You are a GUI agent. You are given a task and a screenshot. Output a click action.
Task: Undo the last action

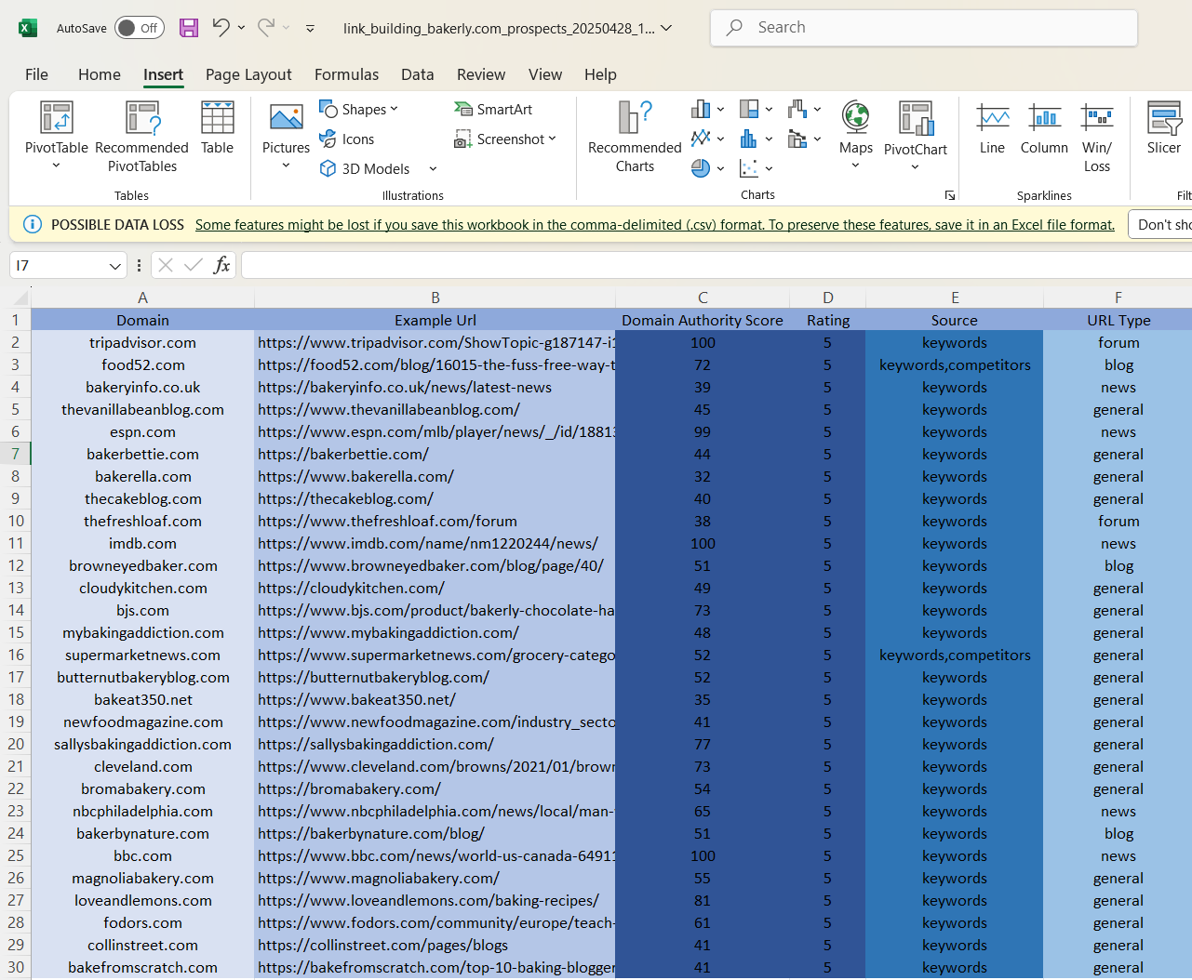click(221, 28)
